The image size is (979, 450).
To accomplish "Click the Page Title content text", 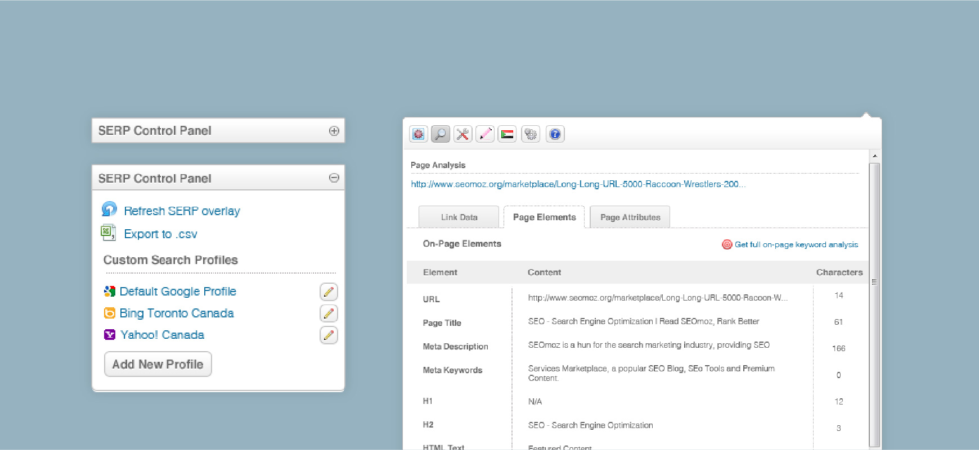I will (x=644, y=321).
